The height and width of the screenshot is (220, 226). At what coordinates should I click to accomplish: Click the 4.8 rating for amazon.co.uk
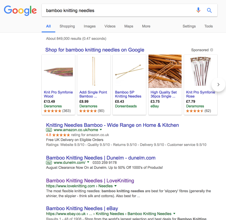coord(77,135)
